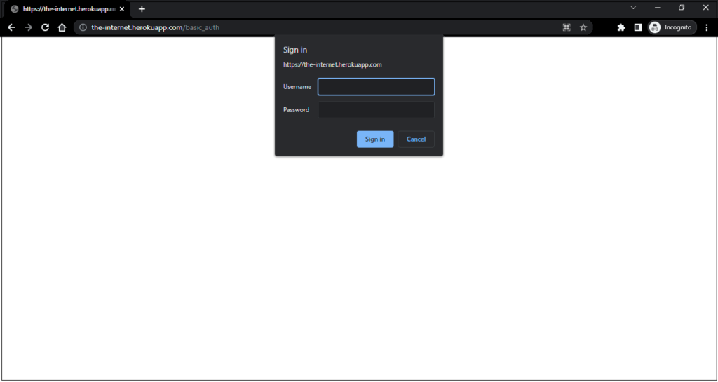Open a new tab with the plus button
Screen dimensions: 718x382
[x=142, y=8]
